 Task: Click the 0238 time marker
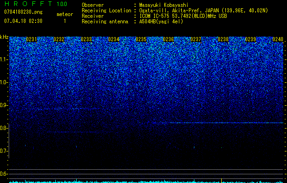pos(223,39)
